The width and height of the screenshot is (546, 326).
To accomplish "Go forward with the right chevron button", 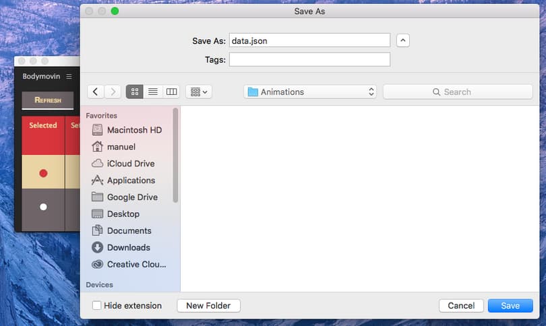I will coord(113,92).
